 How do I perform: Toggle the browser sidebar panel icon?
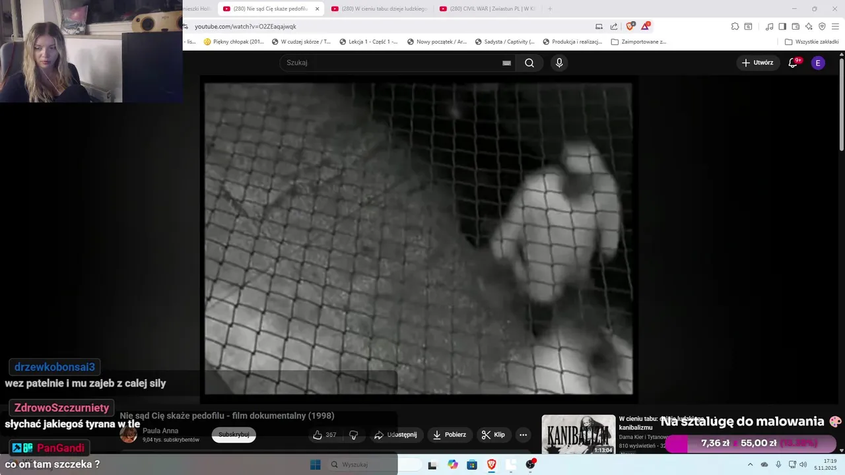click(x=782, y=26)
